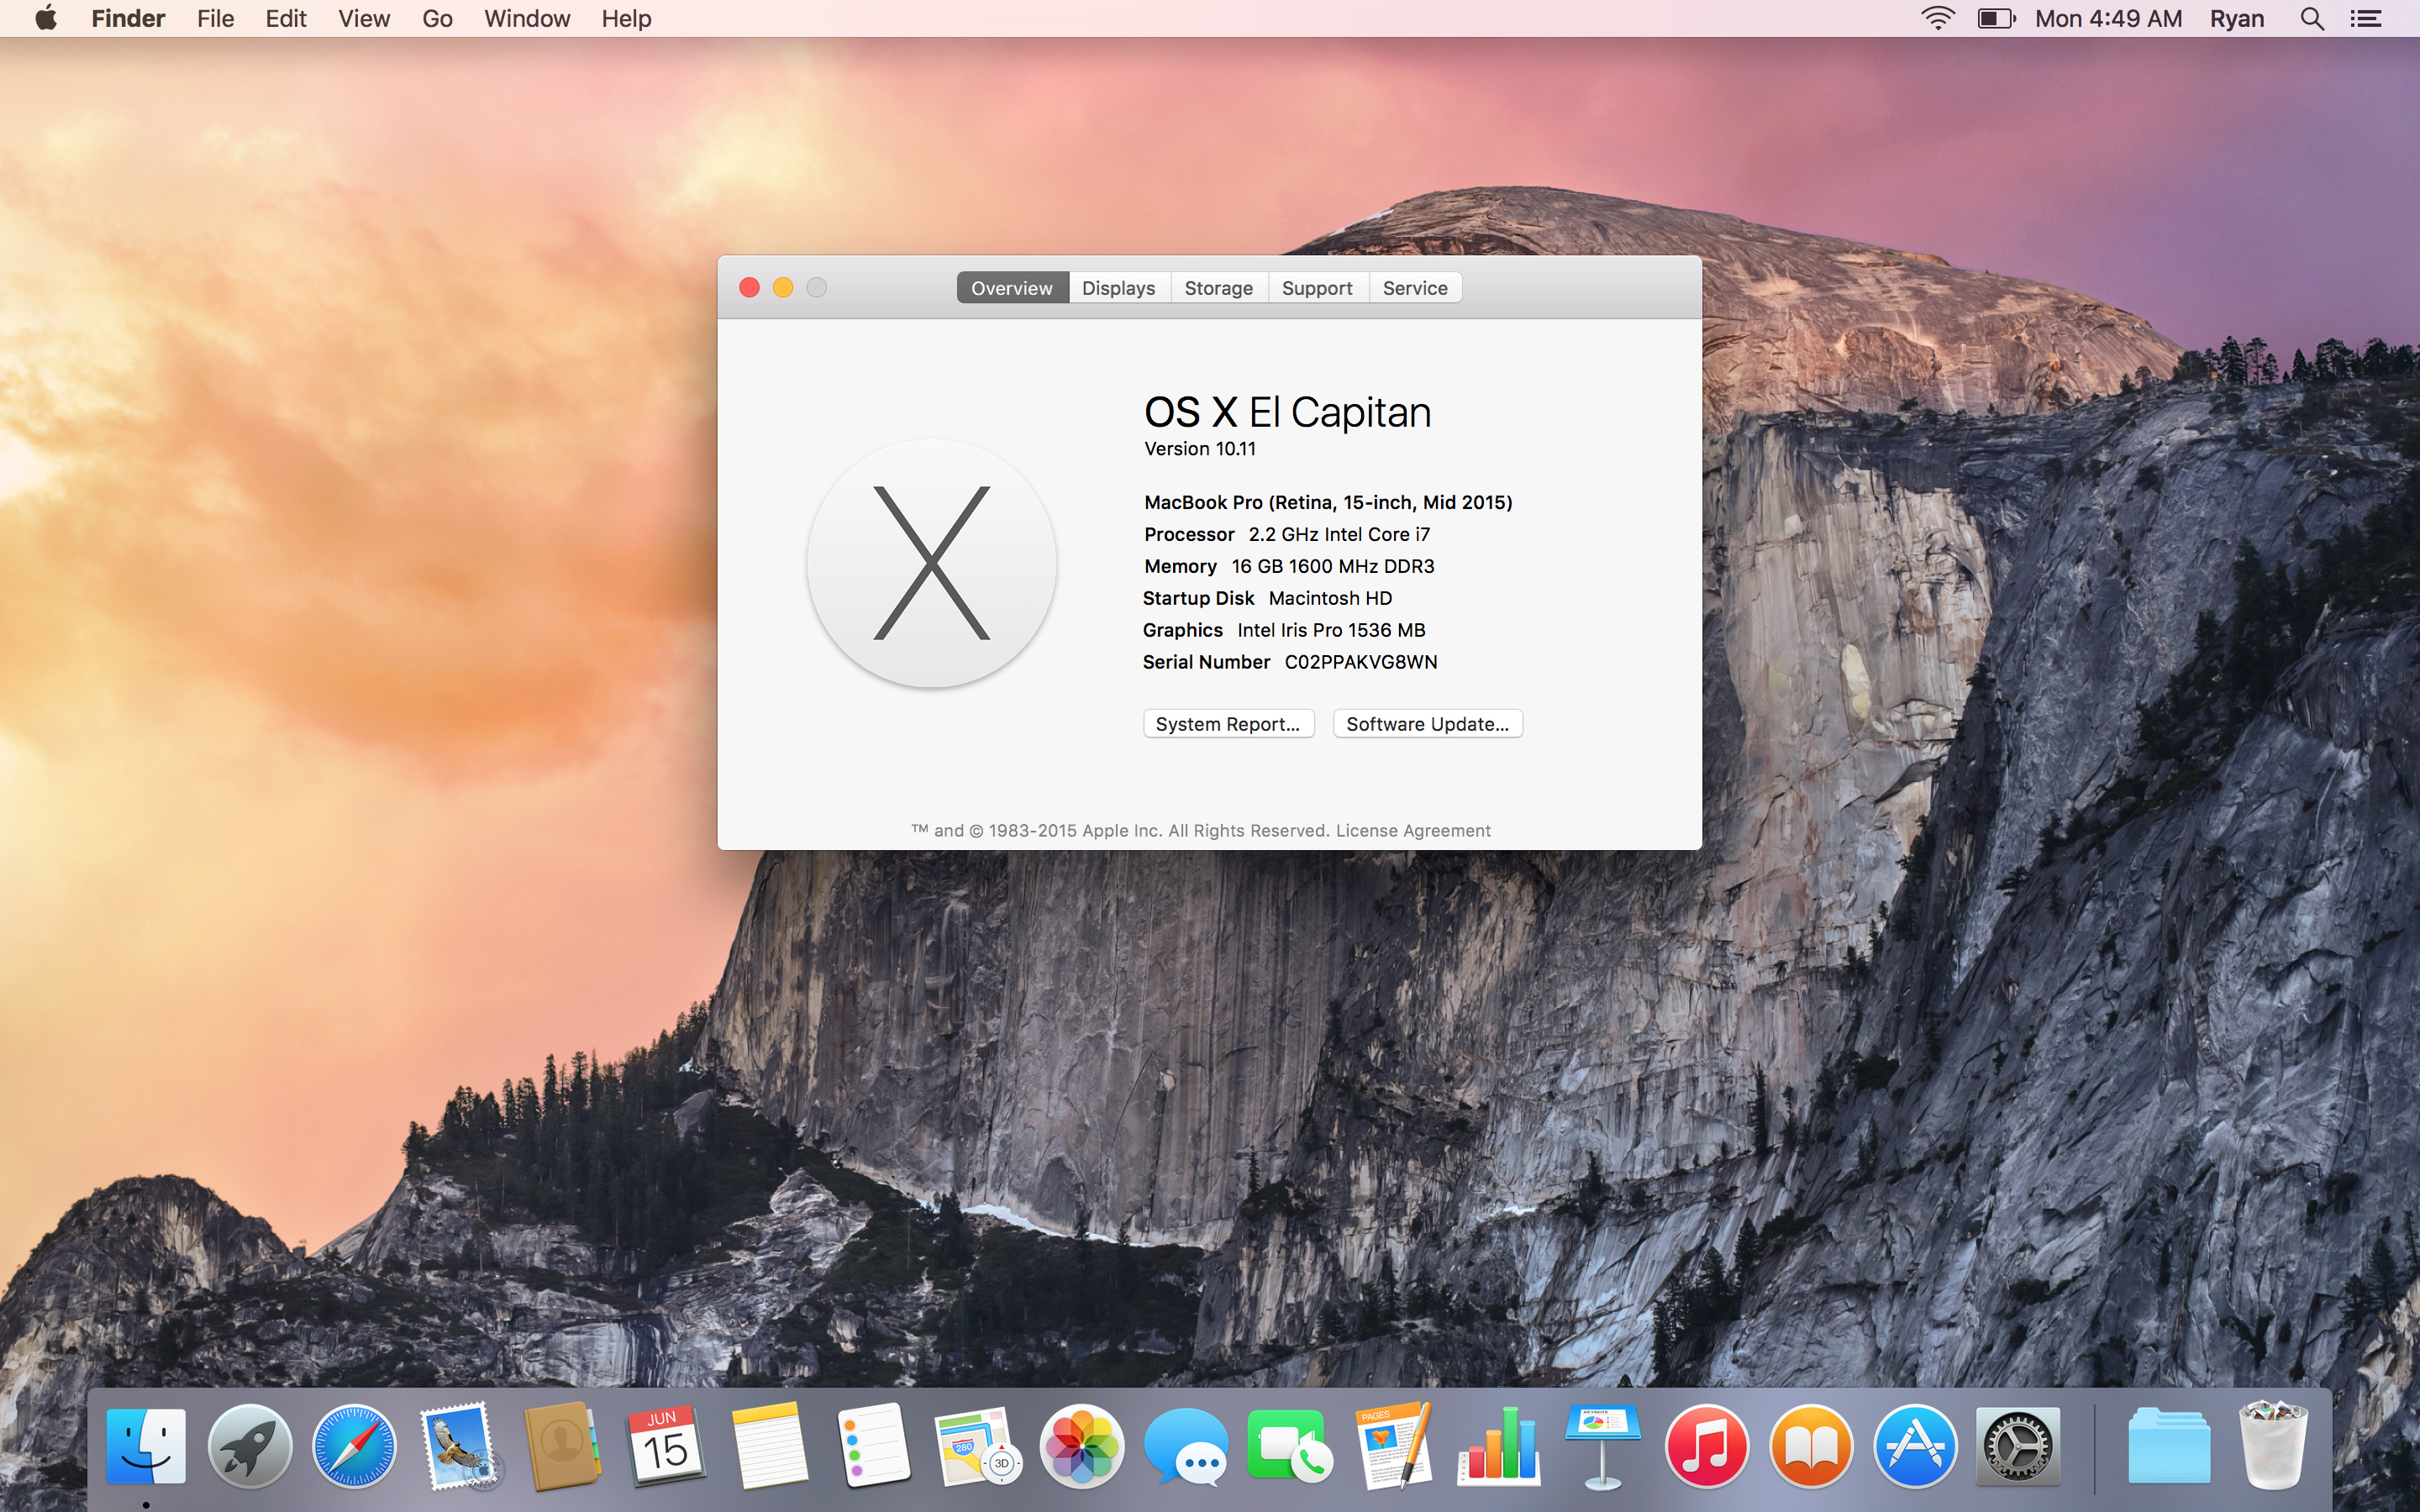Open iTunes from the Dock

[x=1706, y=1446]
